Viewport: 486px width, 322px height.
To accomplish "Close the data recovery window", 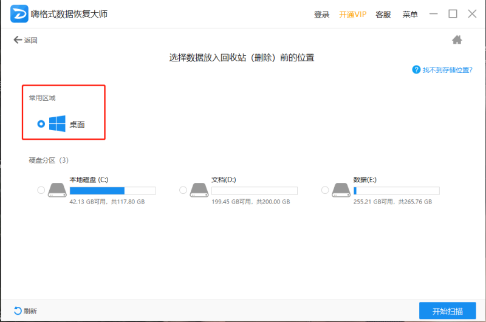I will coord(472,14).
